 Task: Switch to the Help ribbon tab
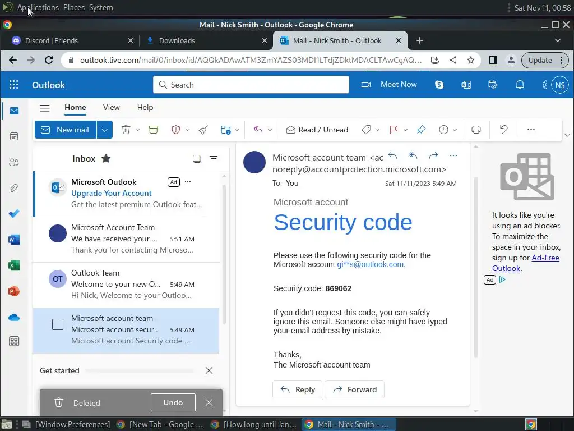pos(145,107)
